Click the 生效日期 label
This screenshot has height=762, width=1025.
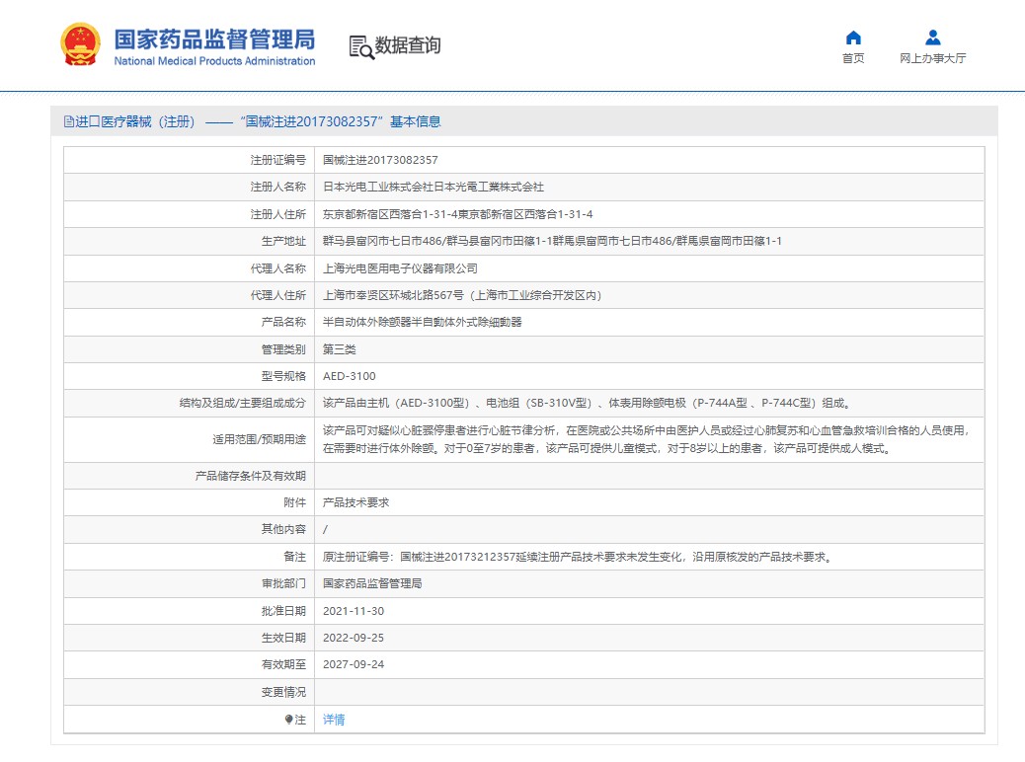(x=283, y=638)
